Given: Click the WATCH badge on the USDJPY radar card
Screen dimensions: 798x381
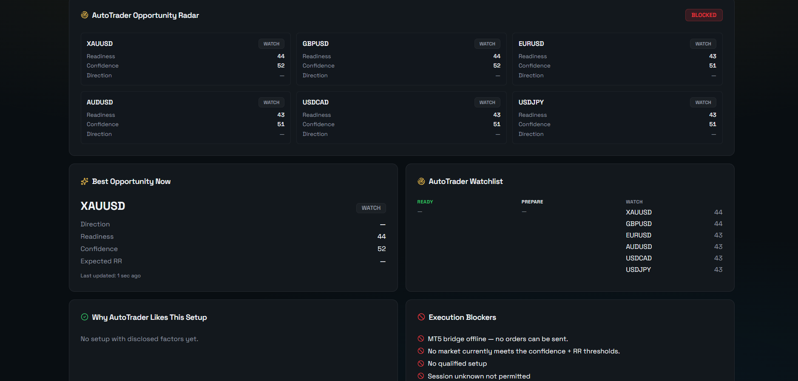Looking at the screenshot, I should 703,102.
